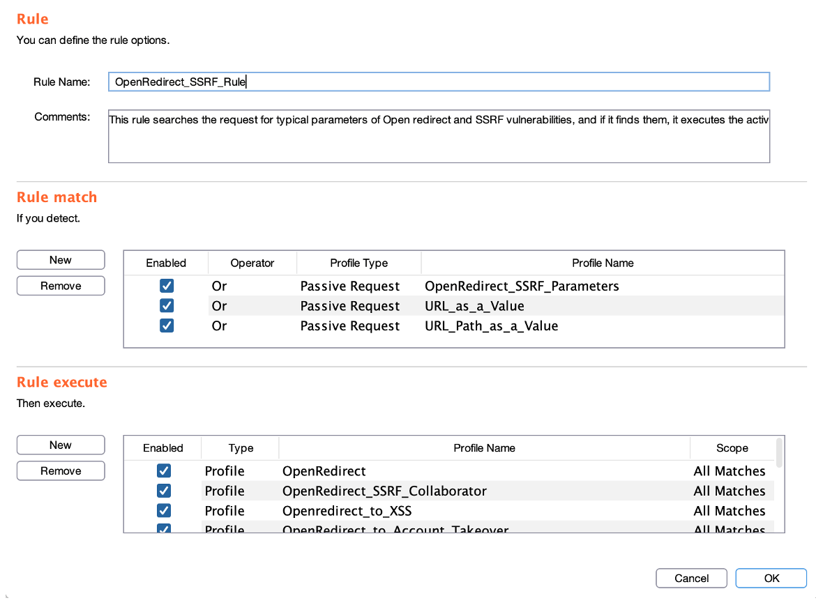Image resolution: width=816 pixels, height=612 pixels.
Task: Uncheck Enabled for OpenRedirect_SSRF_Parameters match row
Action: (166, 286)
